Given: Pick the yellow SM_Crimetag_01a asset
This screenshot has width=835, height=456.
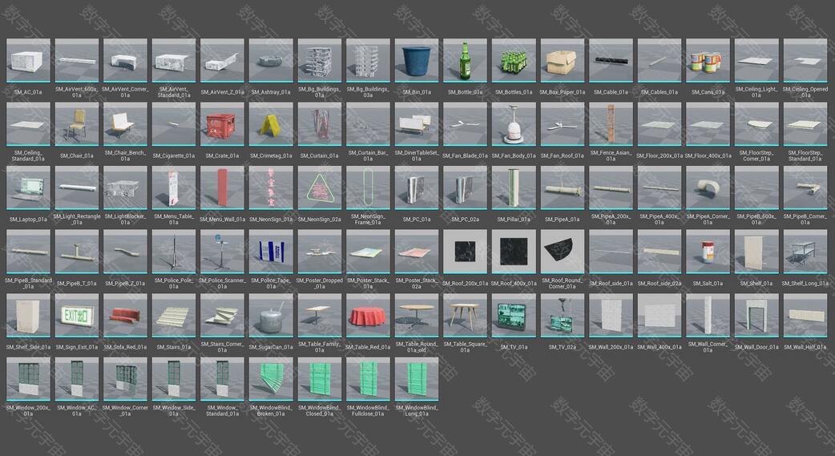Looking at the screenshot, I should pos(271,123).
